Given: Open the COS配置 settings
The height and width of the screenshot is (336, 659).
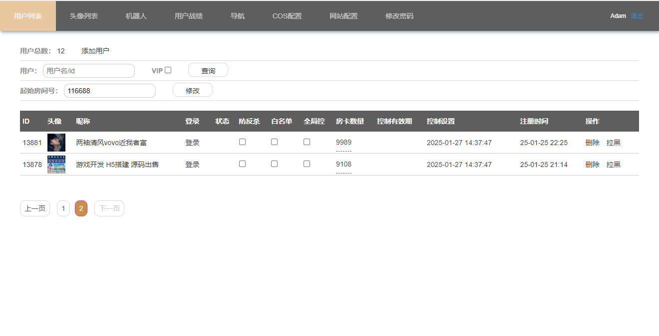Looking at the screenshot, I should click(x=287, y=15).
